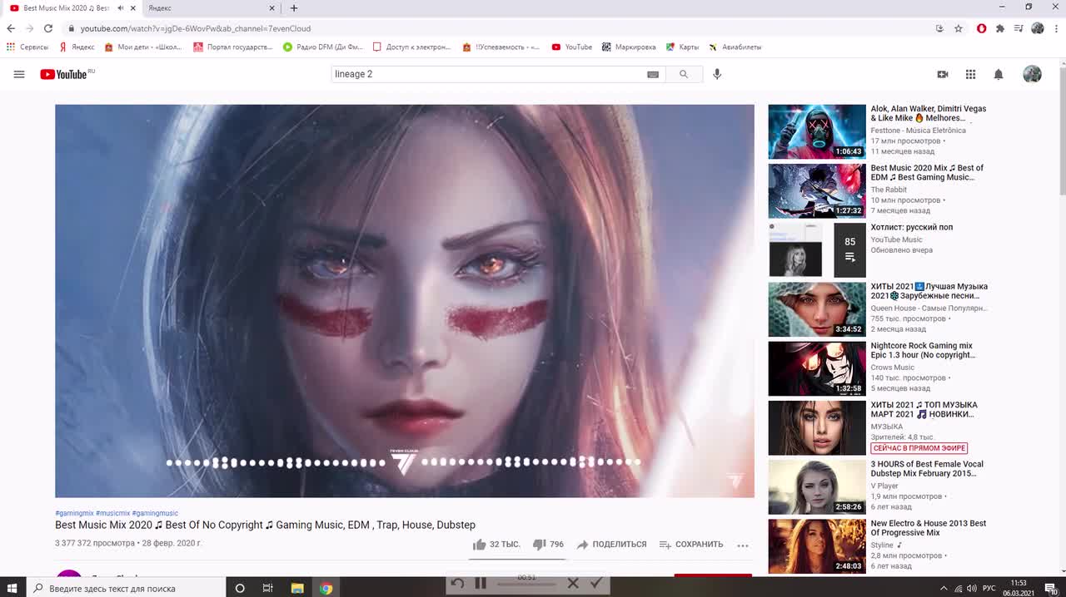The width and height of the screenshot is (1066, 597).
Task: Open the YouTube apps grid icon
Action: tap(970, 74)
